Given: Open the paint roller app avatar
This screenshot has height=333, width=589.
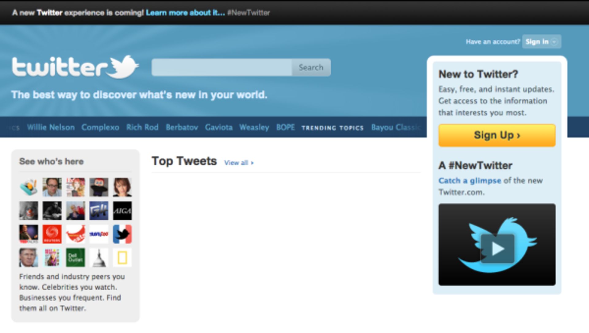Looking at the screenshot, I should point(29,187).
